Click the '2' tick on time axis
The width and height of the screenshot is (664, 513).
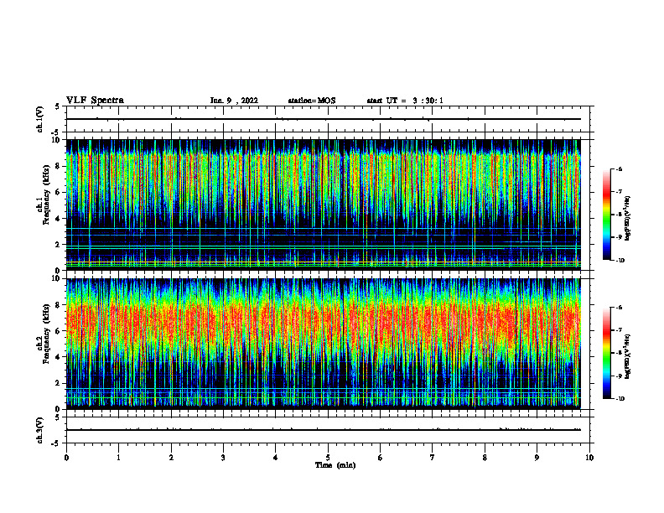click(x=171, y=458)
